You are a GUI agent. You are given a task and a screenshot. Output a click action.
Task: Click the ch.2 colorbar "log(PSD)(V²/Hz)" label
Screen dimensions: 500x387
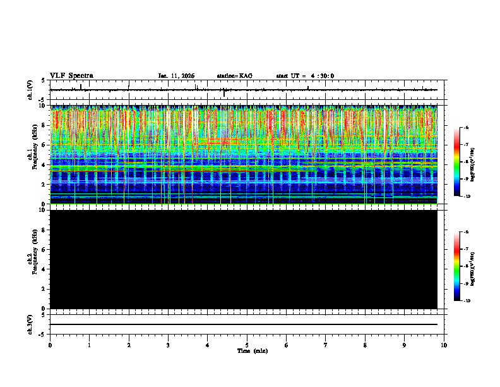point(472,269)
